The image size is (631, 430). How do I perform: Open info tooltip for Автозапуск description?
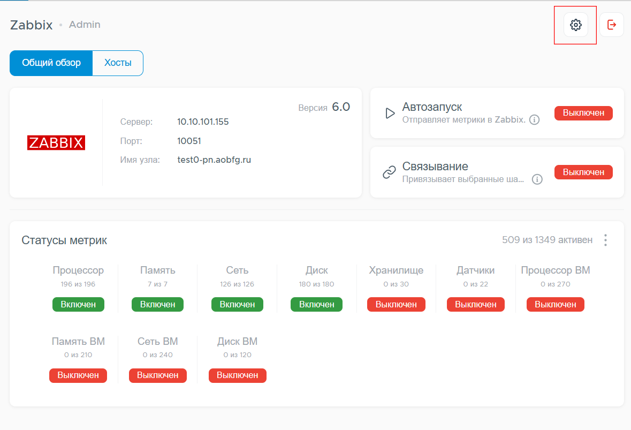(535, 119)
